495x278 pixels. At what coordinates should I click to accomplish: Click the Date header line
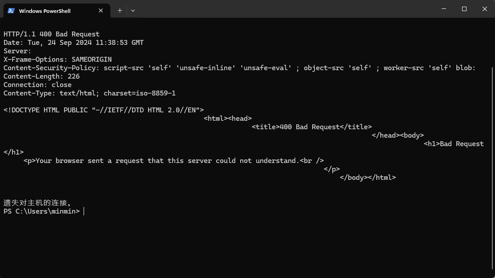click(73, 43)
